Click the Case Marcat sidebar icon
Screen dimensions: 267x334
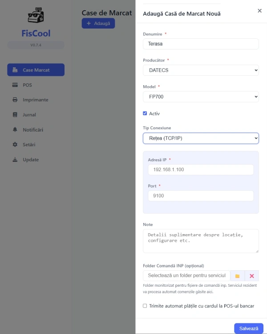point(15,70)
